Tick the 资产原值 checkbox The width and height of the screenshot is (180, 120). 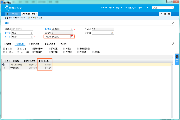click(x=4, y=49)
